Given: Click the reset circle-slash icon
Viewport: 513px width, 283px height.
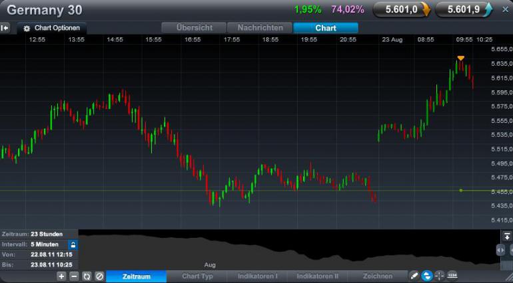Looking at the screenshot, I should click(x=99, y=276).
